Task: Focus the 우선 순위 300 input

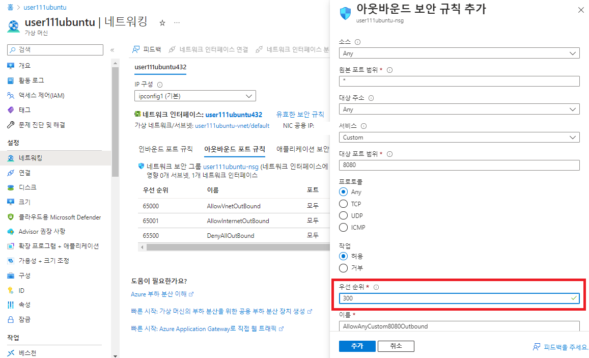Action: [x=459, y=298]
